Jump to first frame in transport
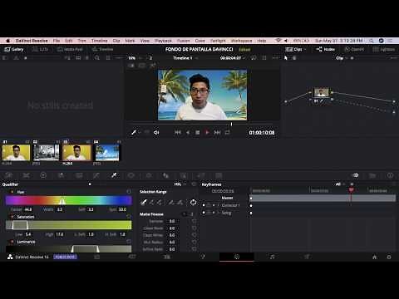The height and width of the screenshot is (299, 399). click(x=177, y=132)
